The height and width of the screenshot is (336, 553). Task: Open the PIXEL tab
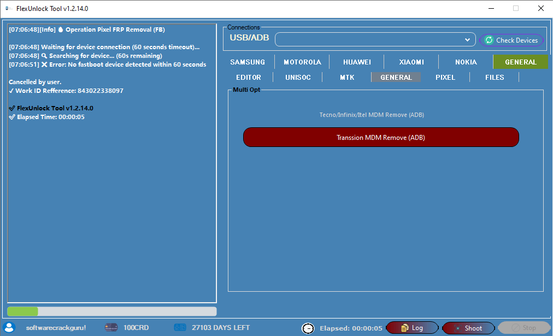pyautogui.click(x=445, y=77)
